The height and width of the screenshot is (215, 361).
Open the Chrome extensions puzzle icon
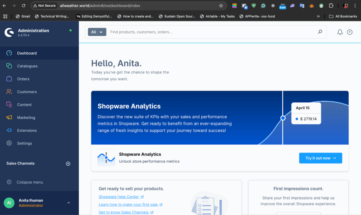[x=331, y=6]
